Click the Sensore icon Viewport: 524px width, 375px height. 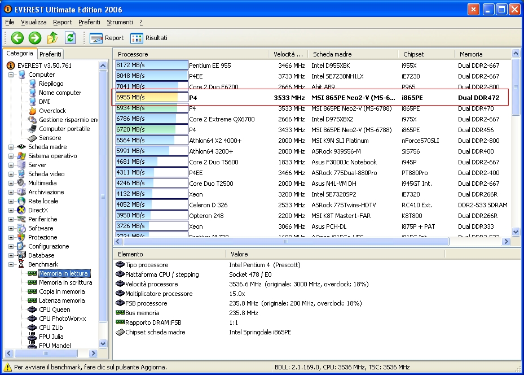point(32,138)
